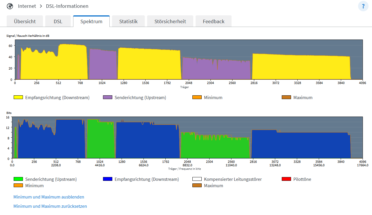372x215 pixels.
Task: Click the green upstream block in Bits chart
Action: pos(100,142)
